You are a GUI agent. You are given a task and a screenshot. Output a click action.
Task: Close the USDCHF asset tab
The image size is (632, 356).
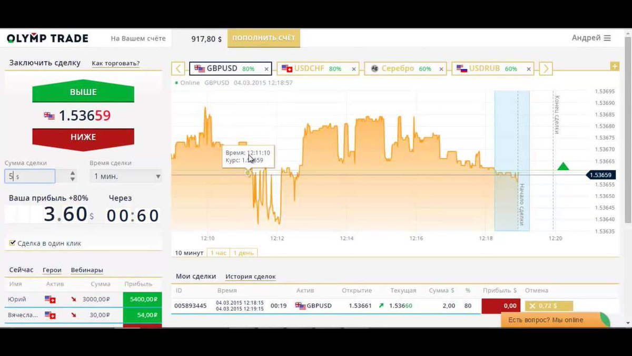coord(354,69)
